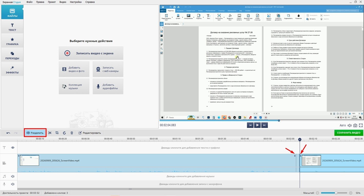This screenshot has width=364, height=196.
Task: Delete clip with the trash icon
Action: tap(72, 133)
